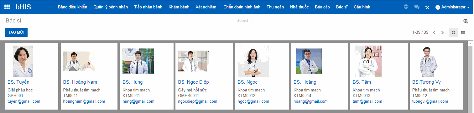Click the BS. Hoàng Nam name link
Screen dimensions: 474x113
[80, 82]
